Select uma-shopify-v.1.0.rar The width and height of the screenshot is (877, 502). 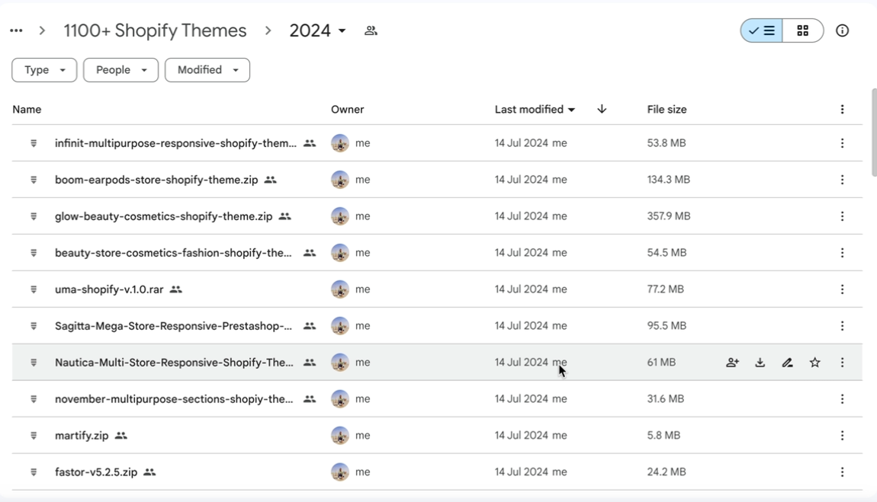tap(437, 289)
